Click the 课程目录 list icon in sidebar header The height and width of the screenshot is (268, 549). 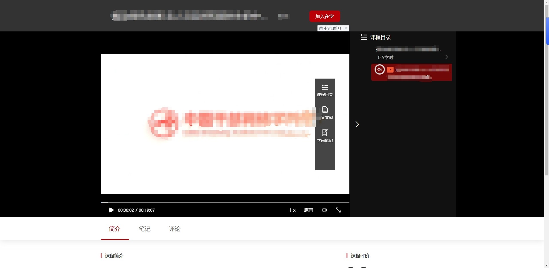pyautogui.click(x=364, y=37)
